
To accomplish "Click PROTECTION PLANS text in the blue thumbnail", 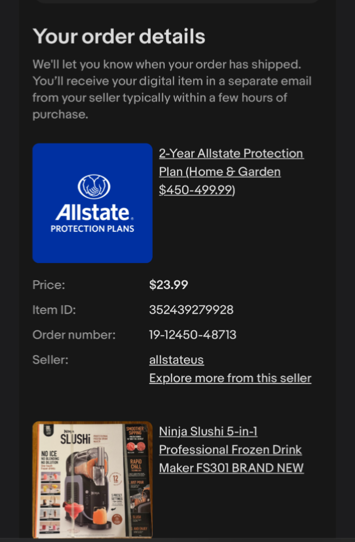I will [92, 228].
